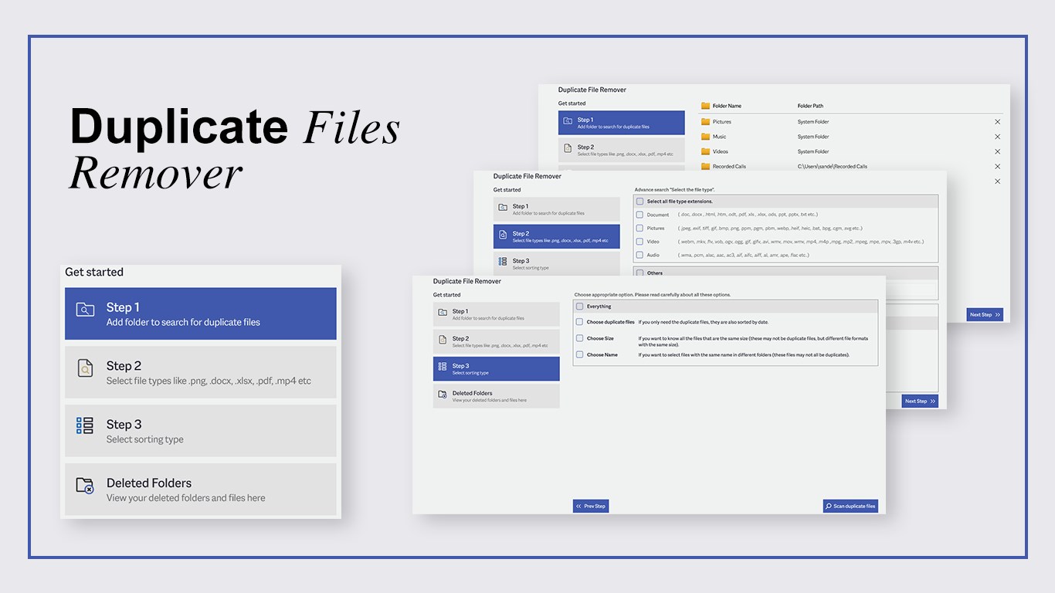This screenshot has height=593, width=1055.
Task: Click the Step 2 document icon in the back window
Action: tap(568, 147)
